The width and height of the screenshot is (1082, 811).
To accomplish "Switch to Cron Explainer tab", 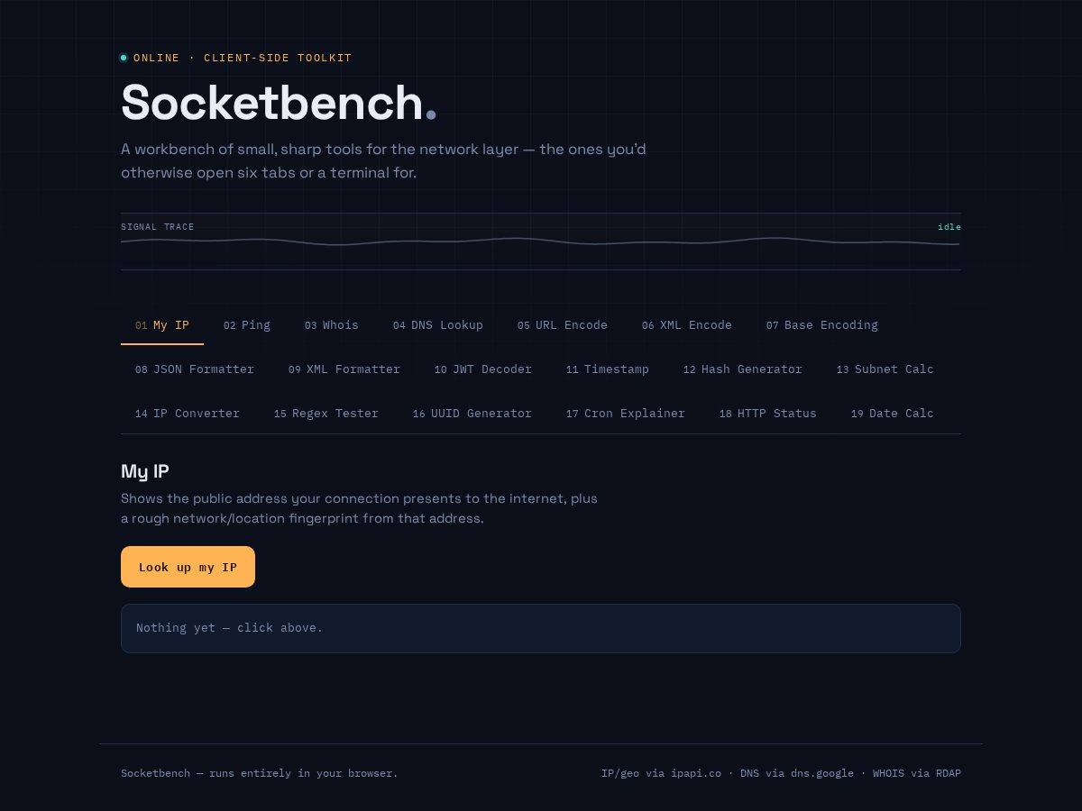I will coord(626,414).
